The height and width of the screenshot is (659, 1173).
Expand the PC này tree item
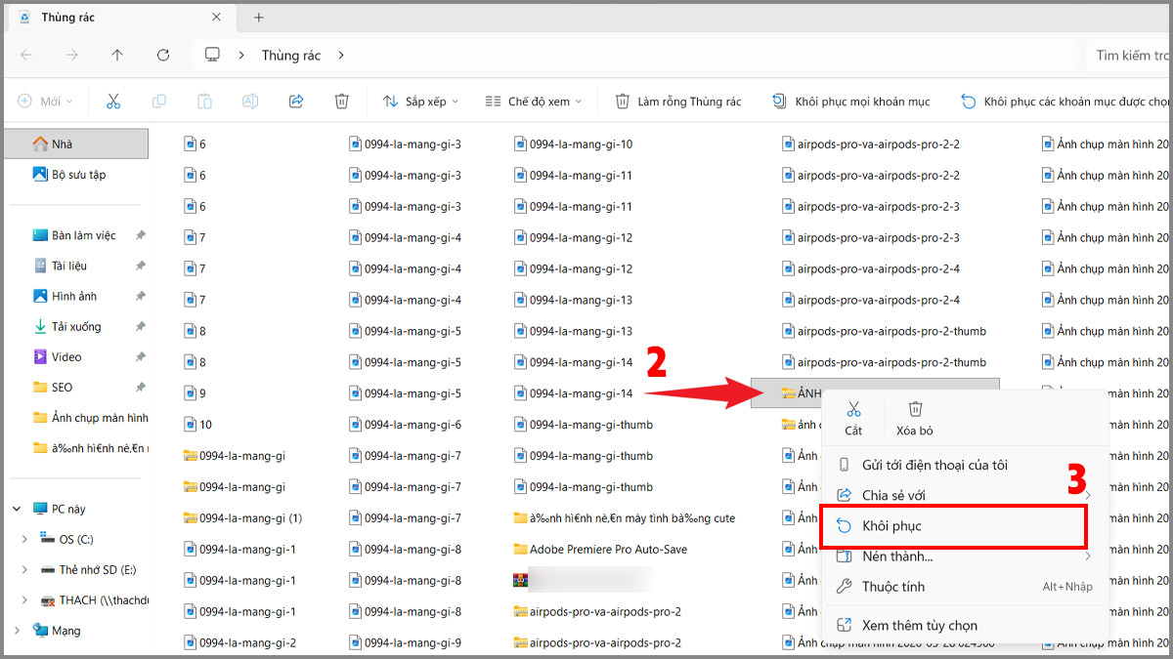pyautogui.click(x=16, y=508)
